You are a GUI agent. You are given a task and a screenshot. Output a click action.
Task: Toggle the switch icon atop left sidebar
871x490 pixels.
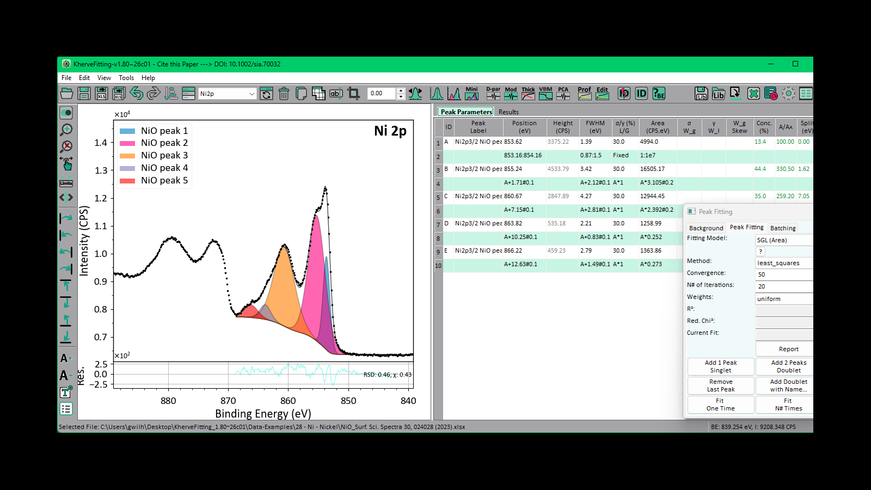click(66, 113)
